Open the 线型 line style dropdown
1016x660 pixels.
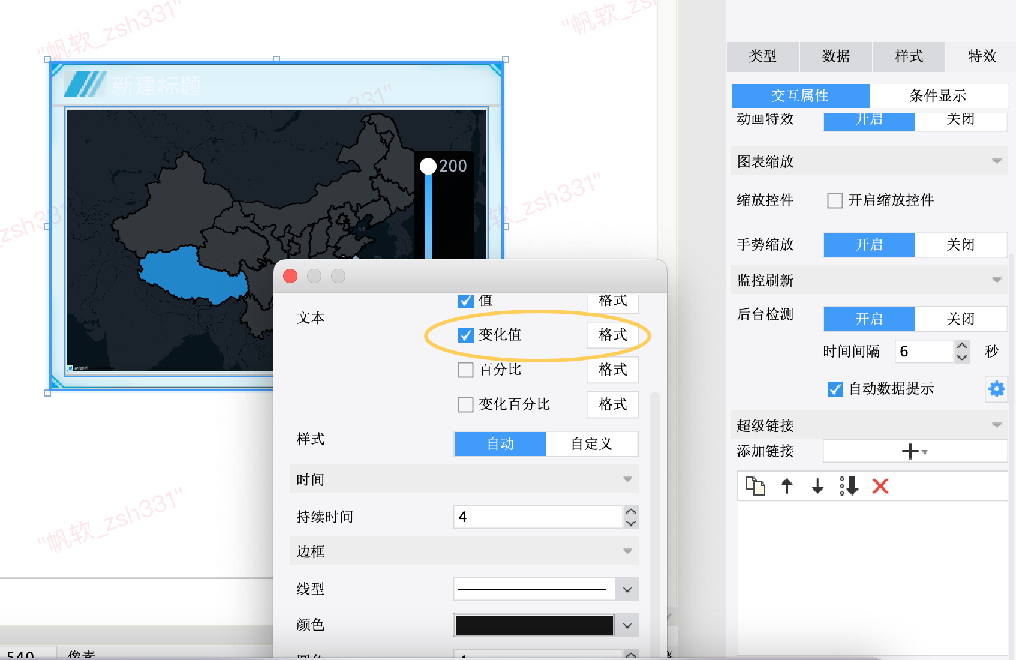627,589
